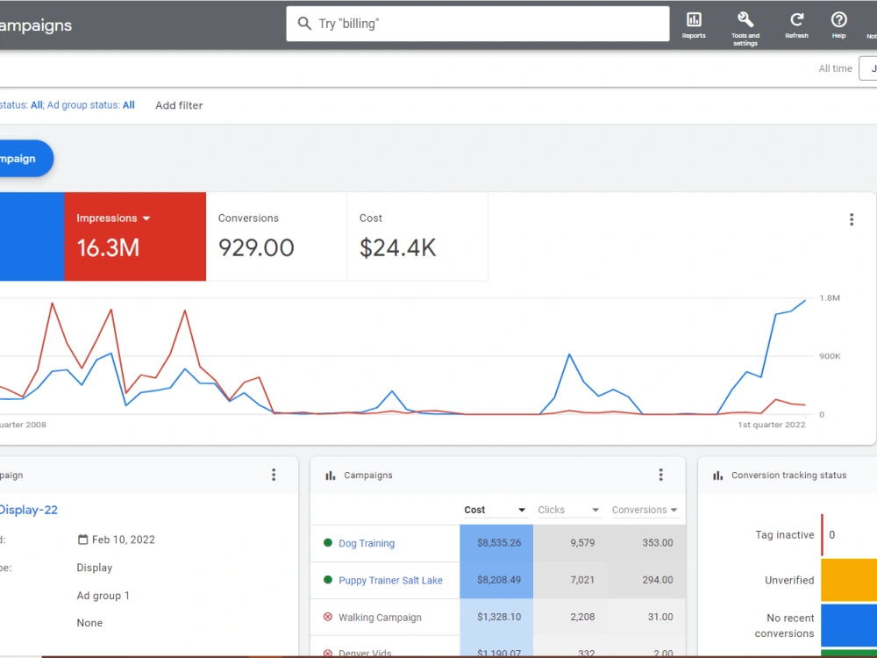Click the 900K axis label on chart
The width and height of the screenshot is (877, 658).
pos(830,356)
